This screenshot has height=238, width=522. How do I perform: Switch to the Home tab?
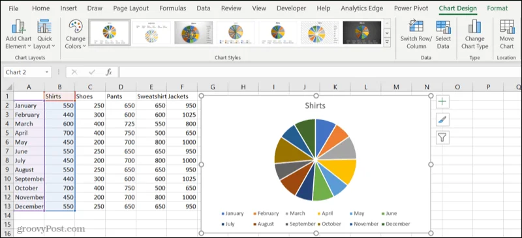click(41, 8)
